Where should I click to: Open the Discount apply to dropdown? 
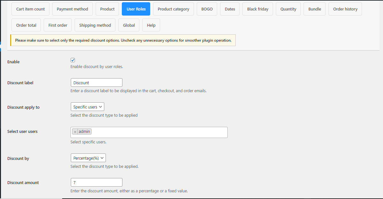(87, 106)
